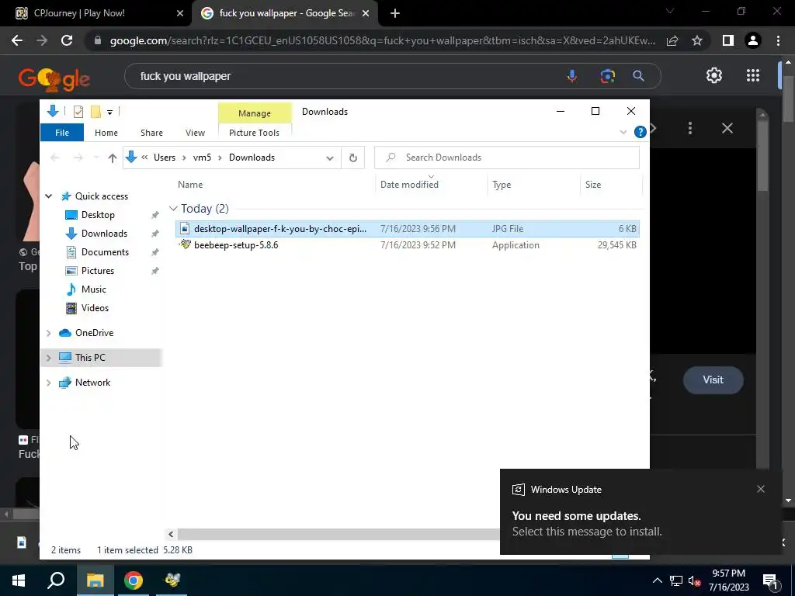Image resolution: width=795 pixels, height=596 pixels.
Task: Sort by the Size column header
Action: pyautogui.click(x=592, y=185)
